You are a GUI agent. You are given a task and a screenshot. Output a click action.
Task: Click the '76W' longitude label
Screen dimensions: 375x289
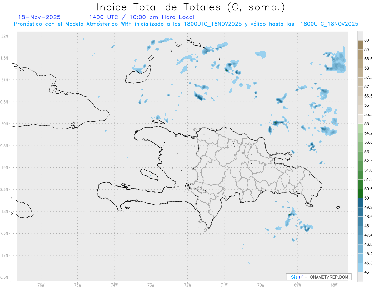point(41,284)
